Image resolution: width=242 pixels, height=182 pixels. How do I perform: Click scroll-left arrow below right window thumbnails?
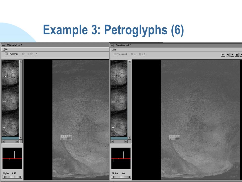(x=112, y=142)
